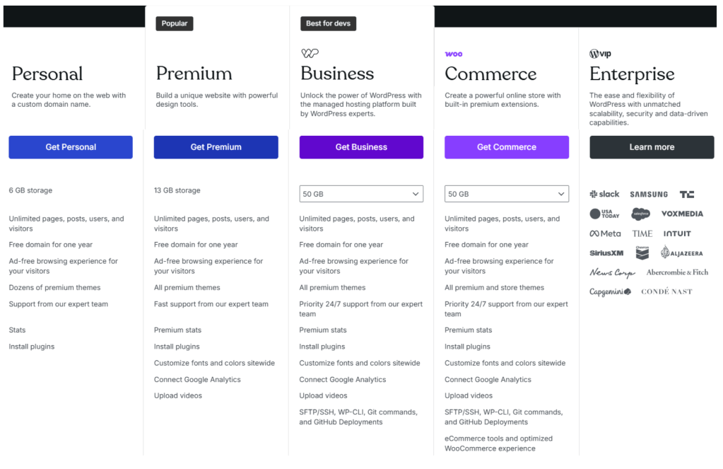Click the Meta infinity logo
723x469 pixels.
(604, 233)
